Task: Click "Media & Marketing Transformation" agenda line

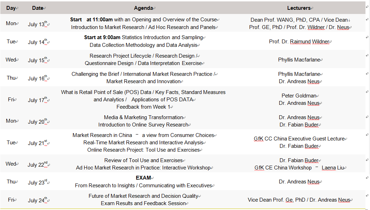Action: (x=143, y=117)
